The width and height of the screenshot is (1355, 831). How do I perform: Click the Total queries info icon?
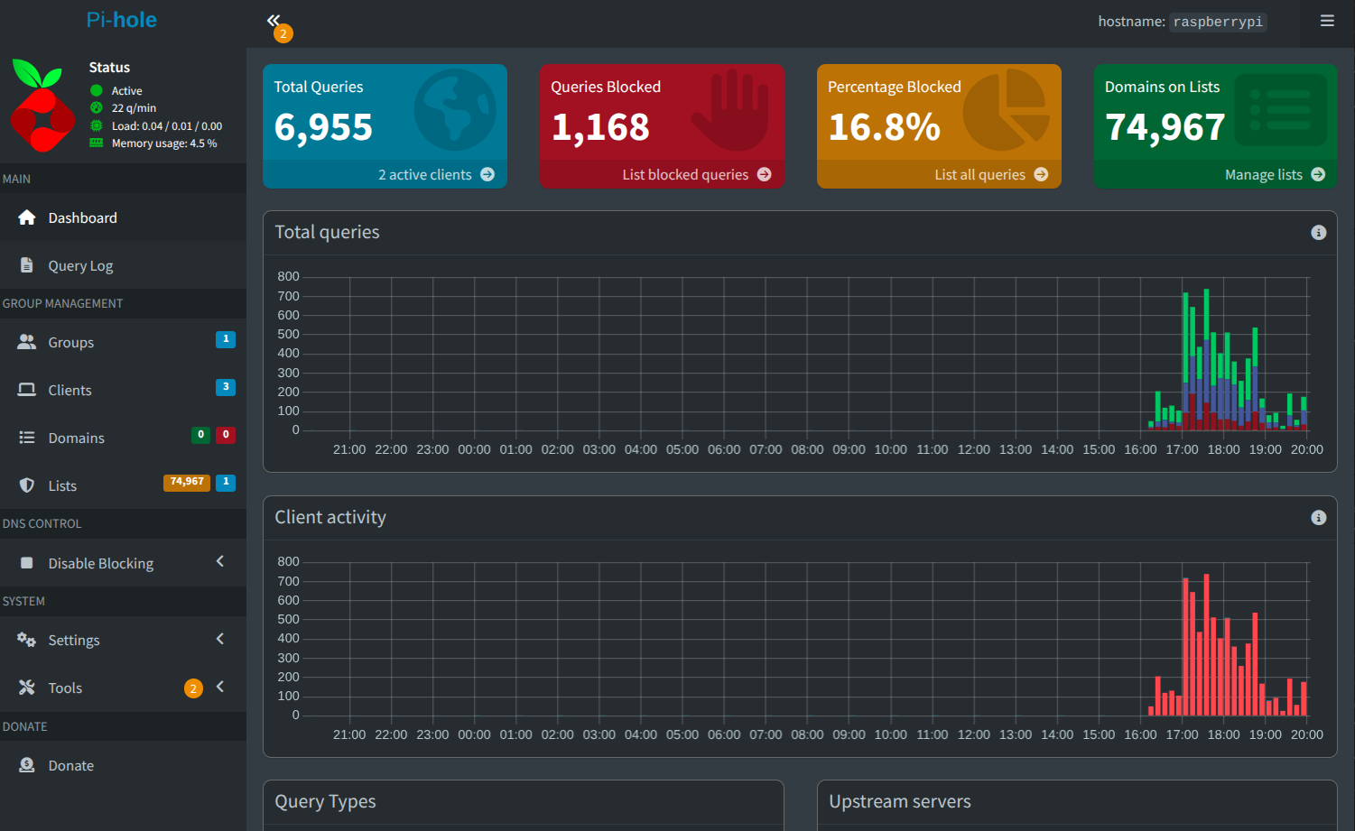[x=1318, y=233]
